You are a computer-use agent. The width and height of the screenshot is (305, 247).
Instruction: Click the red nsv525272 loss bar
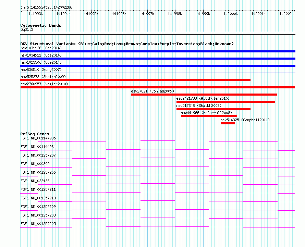135,80
